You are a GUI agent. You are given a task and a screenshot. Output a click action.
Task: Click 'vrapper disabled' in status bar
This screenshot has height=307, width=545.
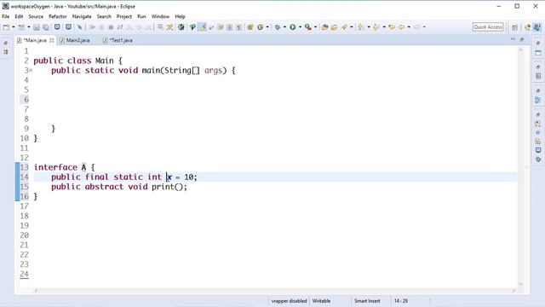[x=289, y=301]
